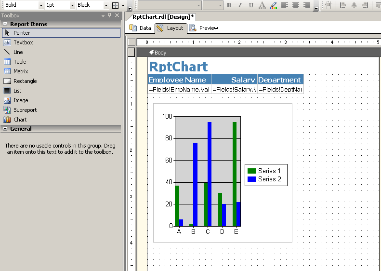Click the Table report item
Viewport: 381px width, 271px height.
click(x=20, y=62)
